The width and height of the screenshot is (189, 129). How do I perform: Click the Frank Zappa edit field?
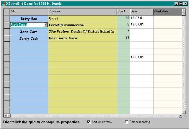(27, 25)
